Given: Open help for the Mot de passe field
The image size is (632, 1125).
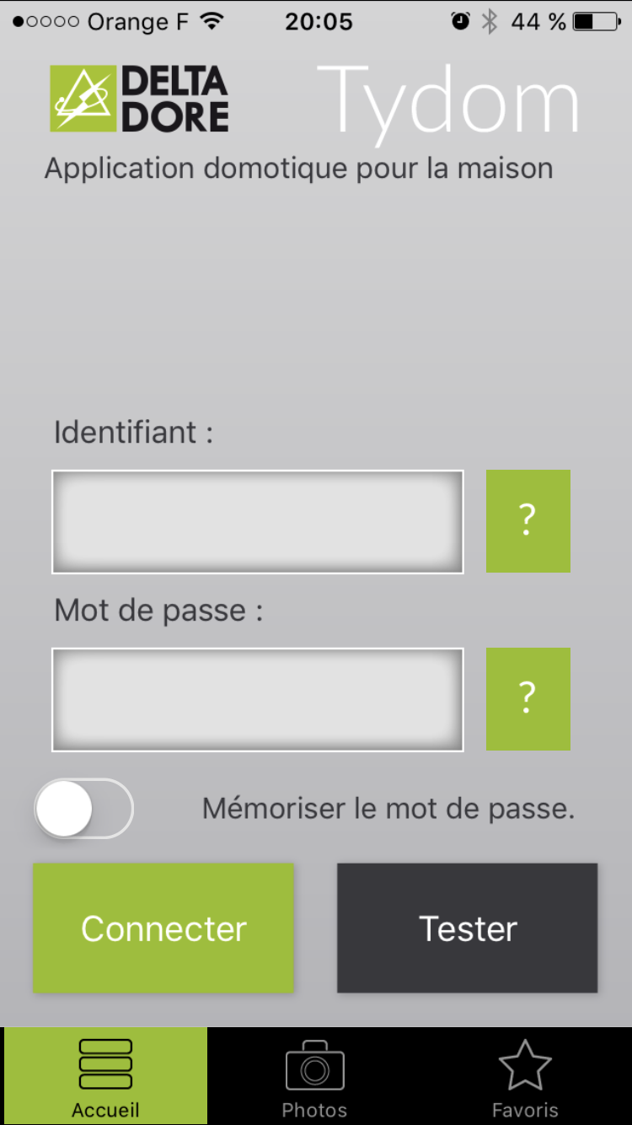Looking at the screenshot, I should click(x=528, y=699).
